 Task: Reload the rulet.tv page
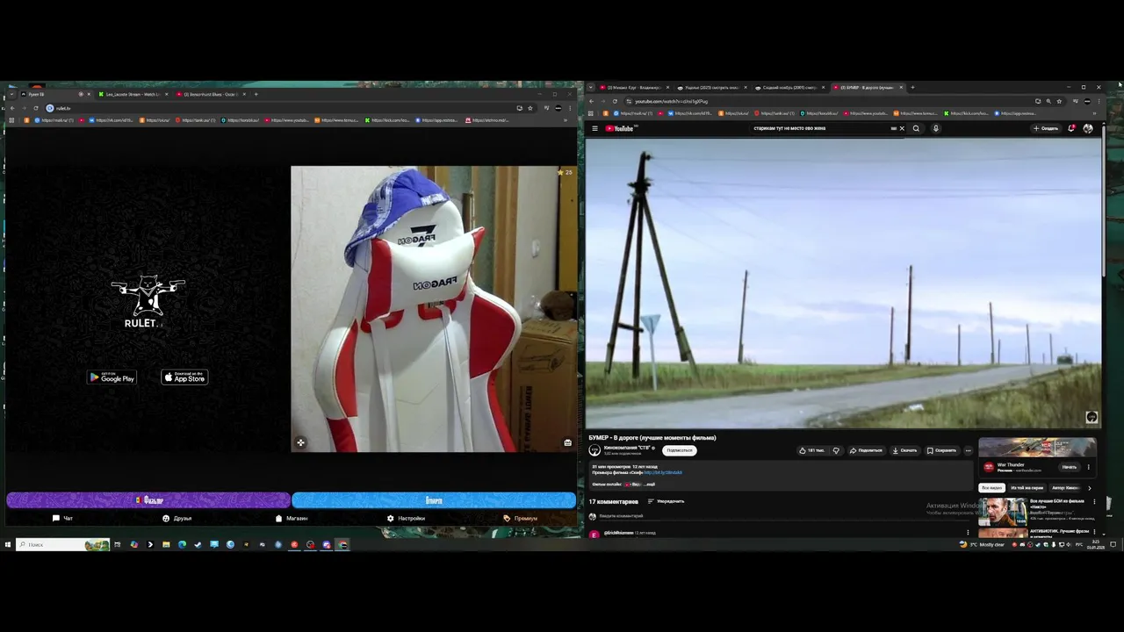point(36,108)
